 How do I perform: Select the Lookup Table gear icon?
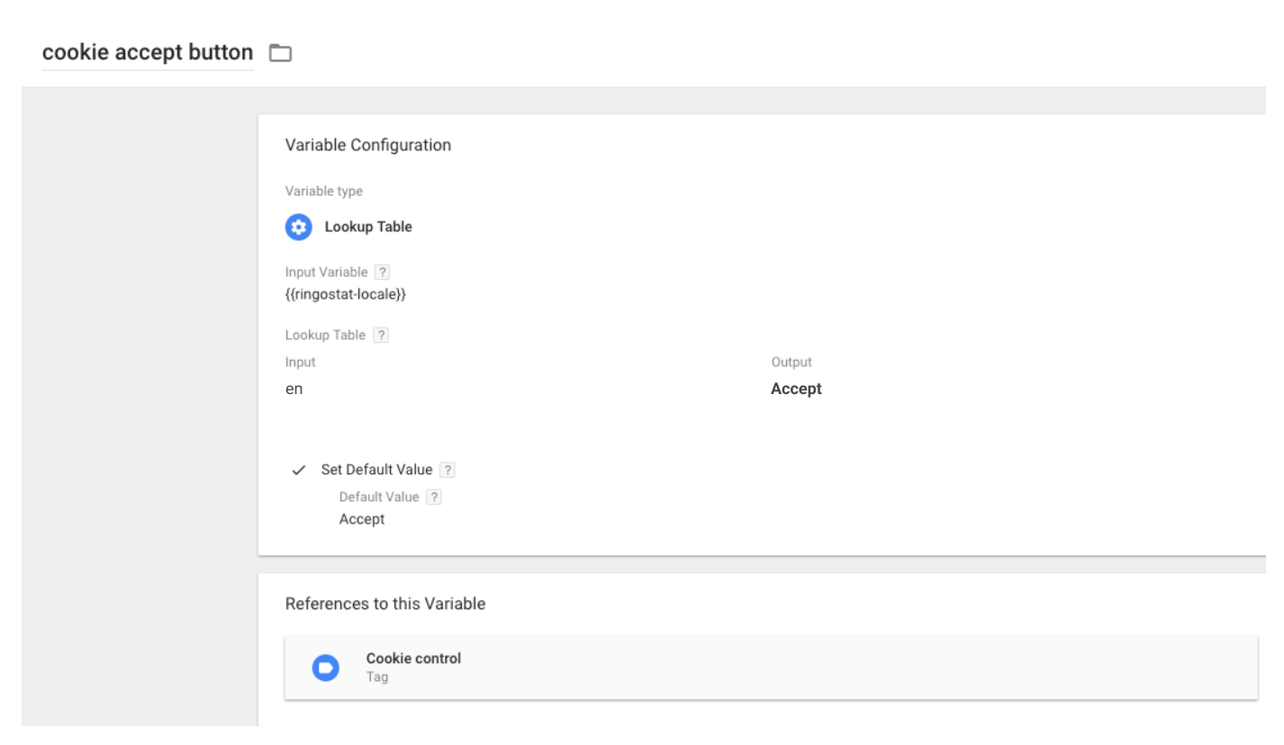298,227
